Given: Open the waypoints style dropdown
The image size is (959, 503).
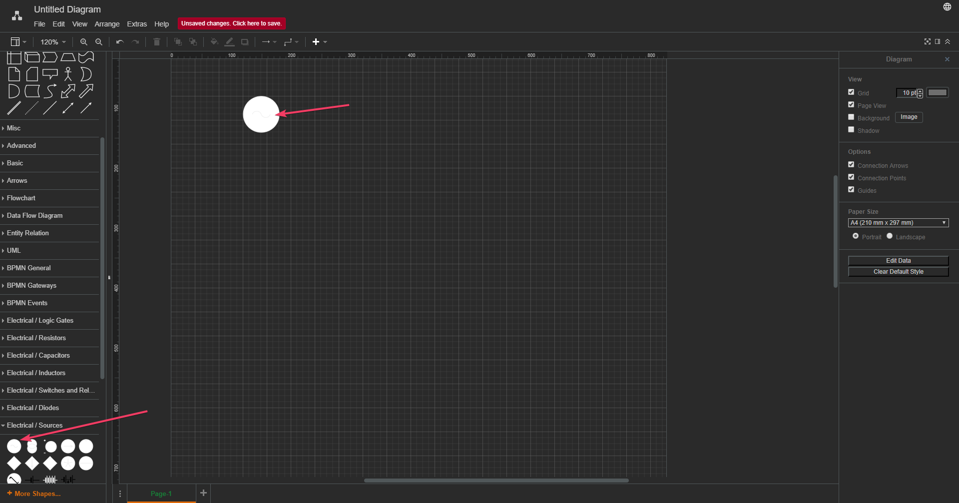Looking at the screenshot, I should click(291, 42).
